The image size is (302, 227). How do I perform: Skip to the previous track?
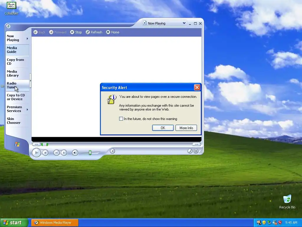point(56,153)
